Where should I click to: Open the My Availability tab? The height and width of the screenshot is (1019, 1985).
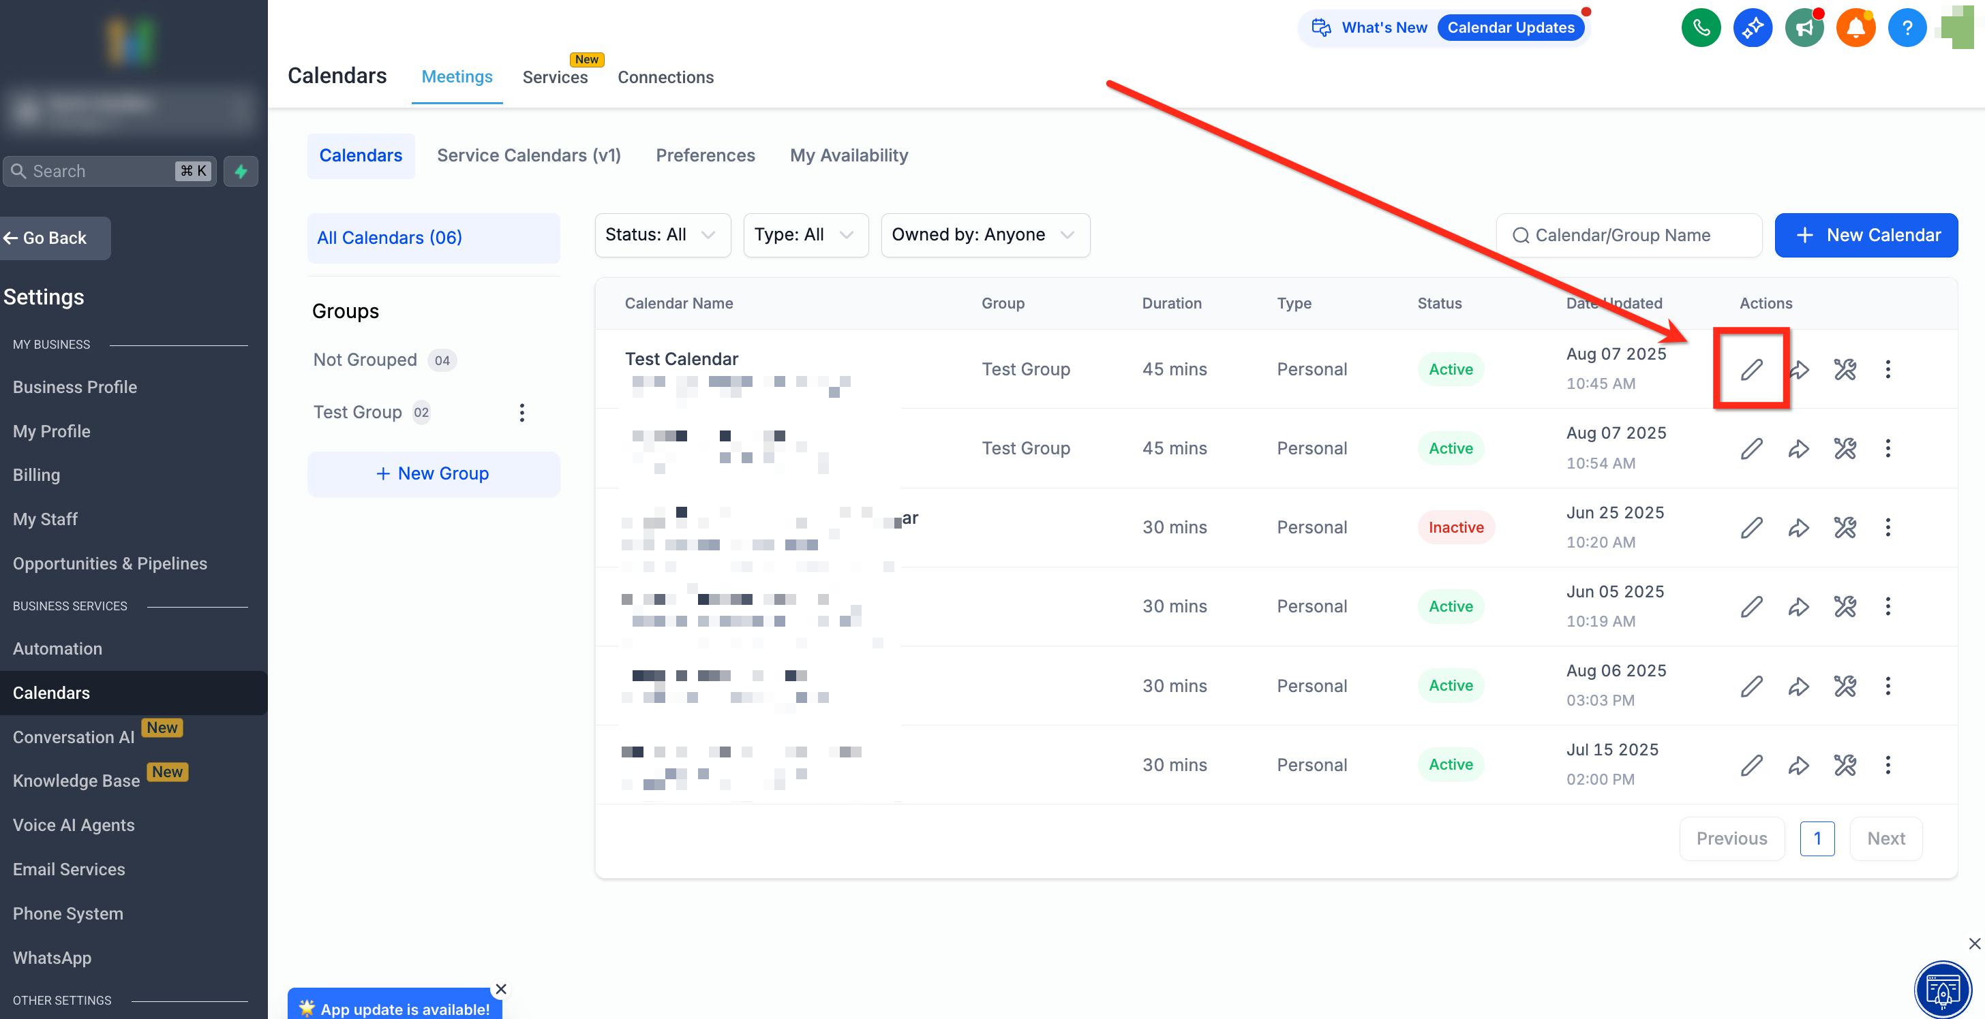pyautogui.click(x=849, y=155)
